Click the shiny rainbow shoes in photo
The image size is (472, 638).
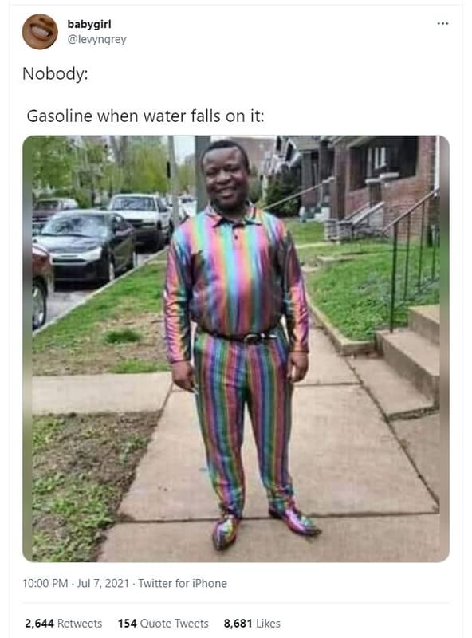coord(265,526)
